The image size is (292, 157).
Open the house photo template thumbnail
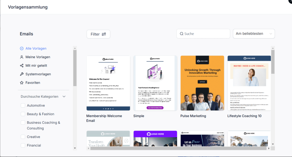(x=249, y=138)
